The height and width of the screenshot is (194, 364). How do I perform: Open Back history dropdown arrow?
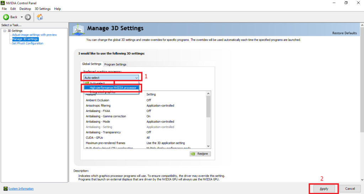(22, 17)
